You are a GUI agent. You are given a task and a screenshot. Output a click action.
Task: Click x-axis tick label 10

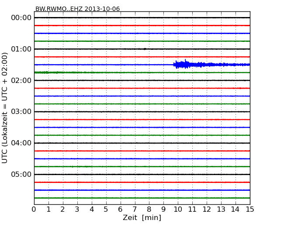178,210
